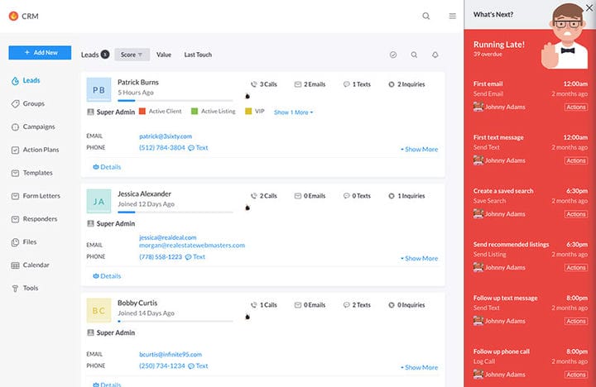Expand Show More on Jessica Alexander card
This screenshot has height=387, width=596.
point(419,258)
